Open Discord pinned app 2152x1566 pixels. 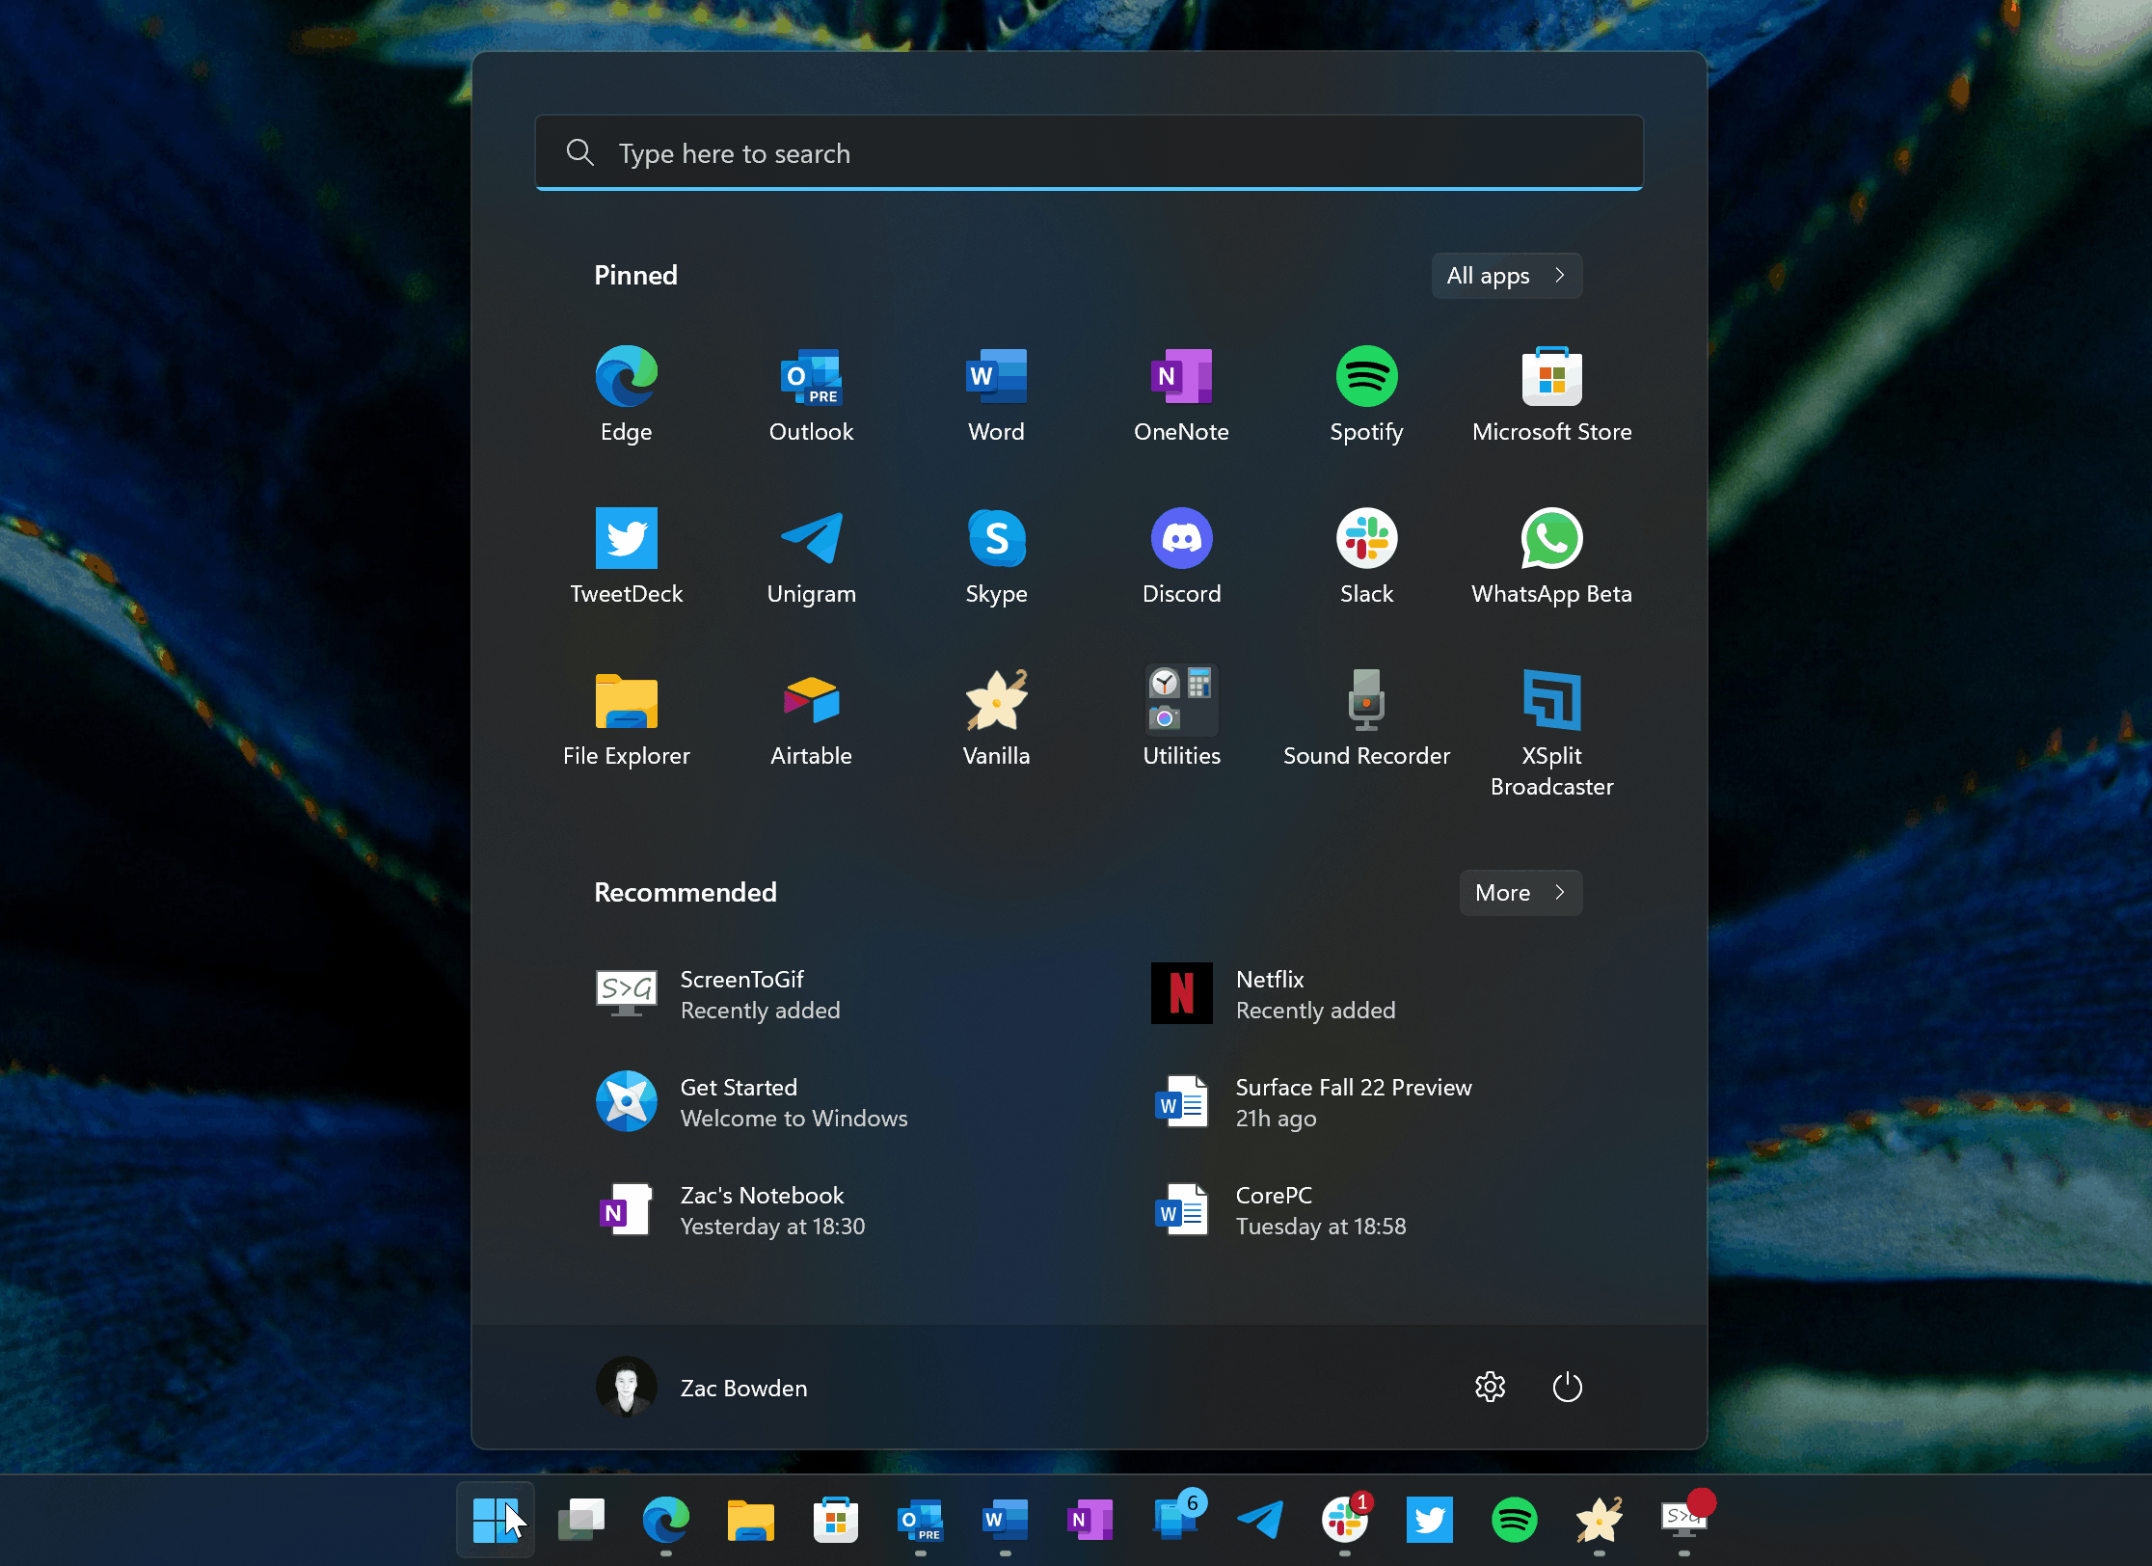pyautogui.click(x=1182, y=556)
